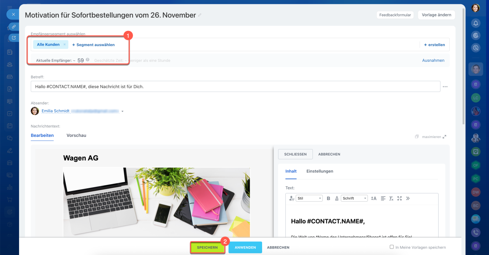
Task: Open the three-dots menu beside the subject field
Action: [x=445, y=87]
